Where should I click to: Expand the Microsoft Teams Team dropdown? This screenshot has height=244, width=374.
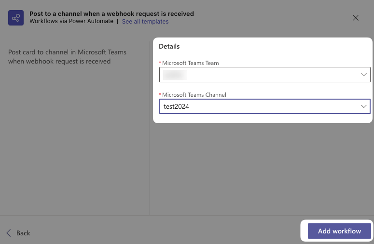tap(265, 75)
